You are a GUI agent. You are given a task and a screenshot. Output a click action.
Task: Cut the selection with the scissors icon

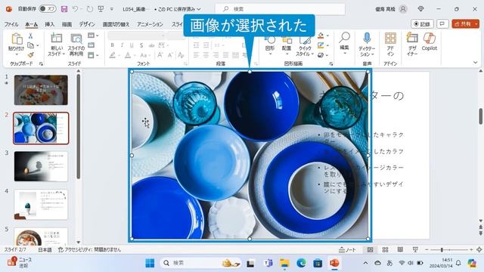[x=30, y=36]
